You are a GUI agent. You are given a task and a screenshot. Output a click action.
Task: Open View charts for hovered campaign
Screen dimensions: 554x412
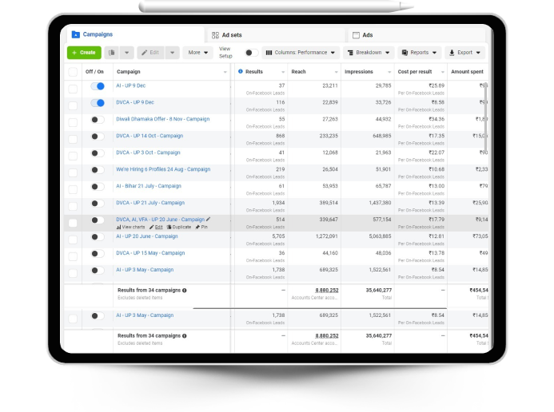click(130, 228)
